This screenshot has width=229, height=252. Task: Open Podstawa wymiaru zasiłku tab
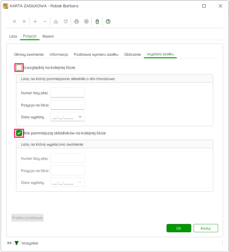96,54
